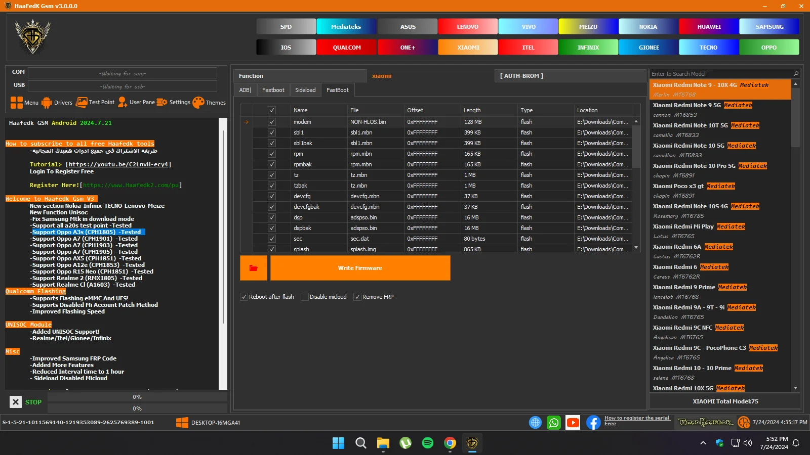This screenshot has height=455, width=810.
Task: Select the Mediateks teal brand button
Action: point(346,27)
